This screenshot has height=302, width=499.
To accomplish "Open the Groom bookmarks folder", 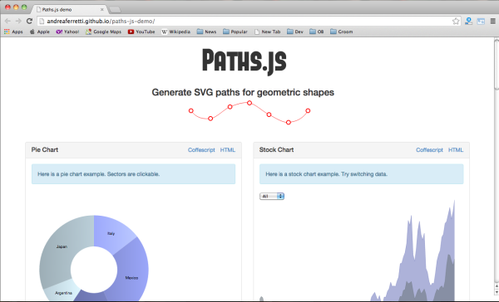I will point(342,32).
